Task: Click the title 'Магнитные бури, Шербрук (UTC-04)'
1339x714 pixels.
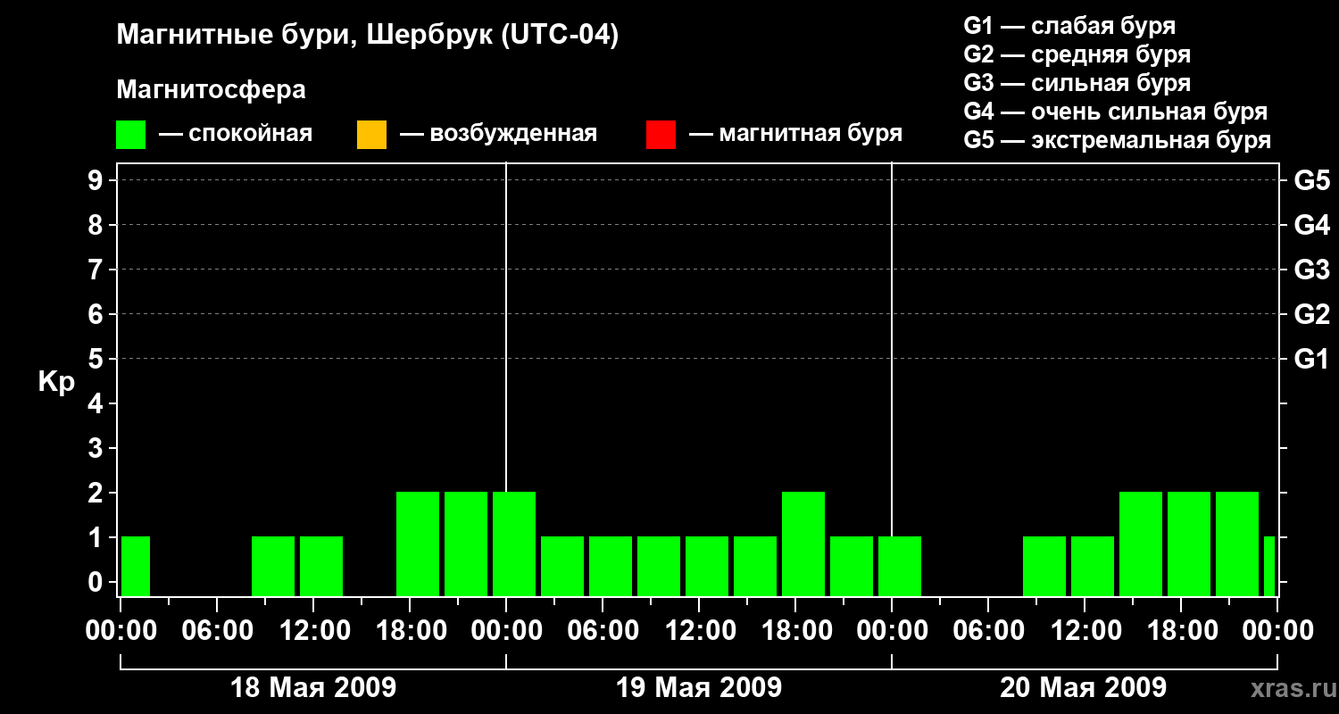Action: click(368, 37)
